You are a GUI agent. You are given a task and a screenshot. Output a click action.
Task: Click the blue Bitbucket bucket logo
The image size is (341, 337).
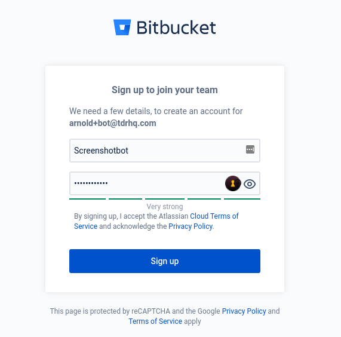click(x=122, y=27)
